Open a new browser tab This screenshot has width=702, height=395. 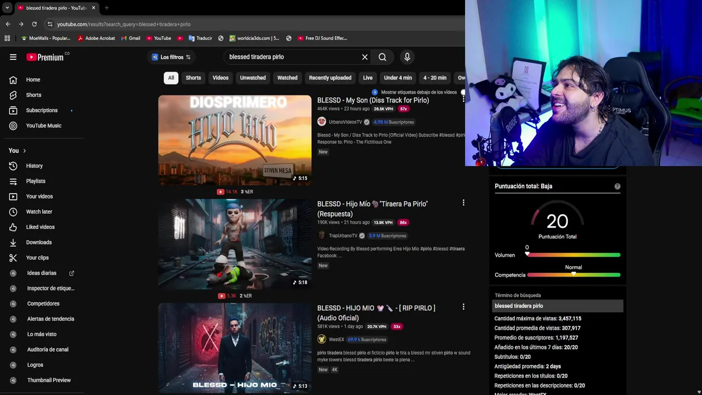click(106, 8)
